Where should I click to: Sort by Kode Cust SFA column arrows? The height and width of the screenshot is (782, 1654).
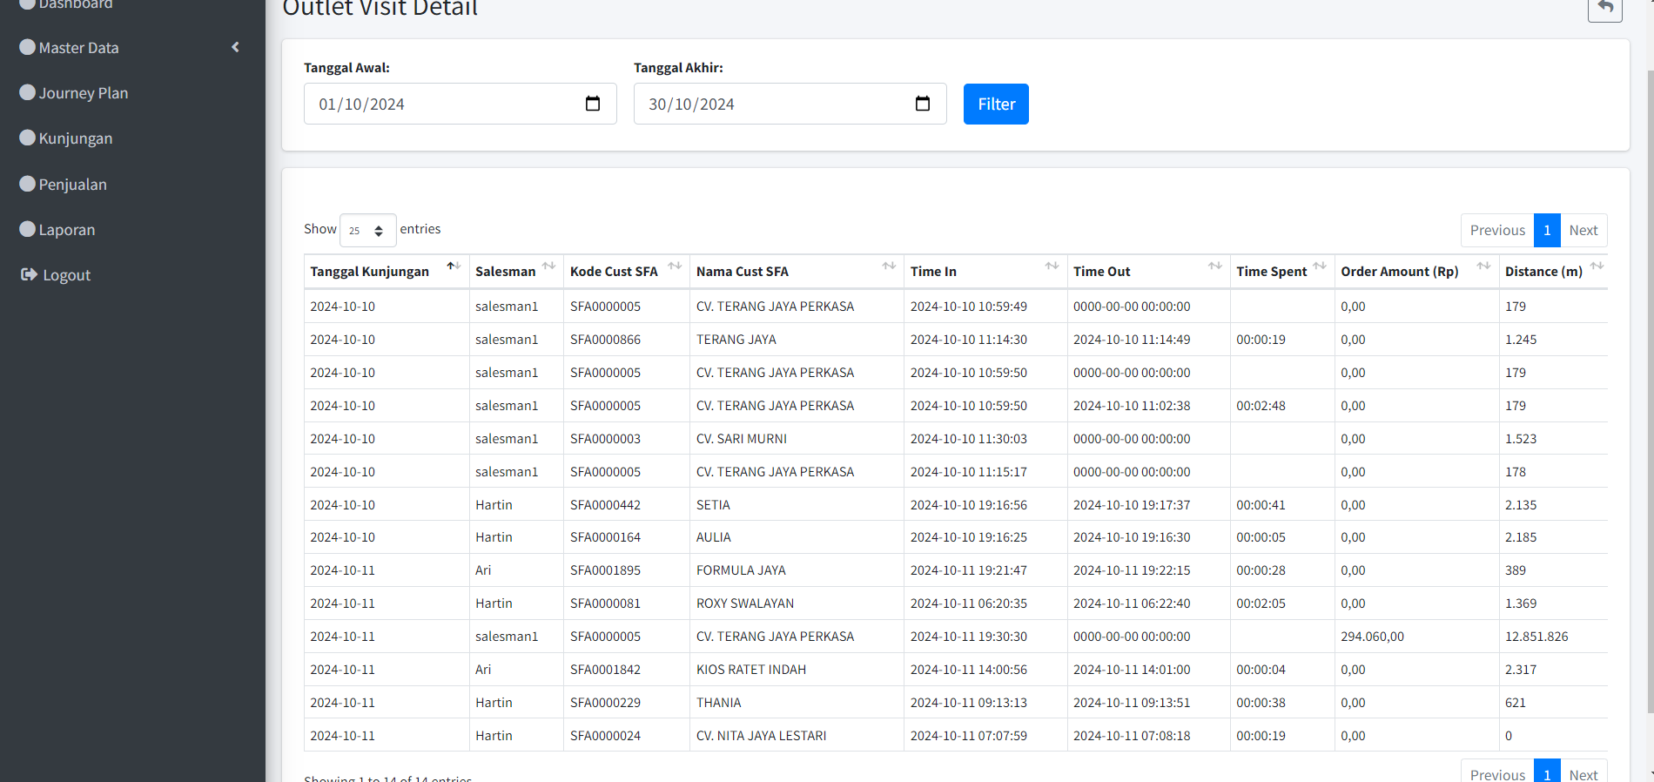(x=675, y=266)
